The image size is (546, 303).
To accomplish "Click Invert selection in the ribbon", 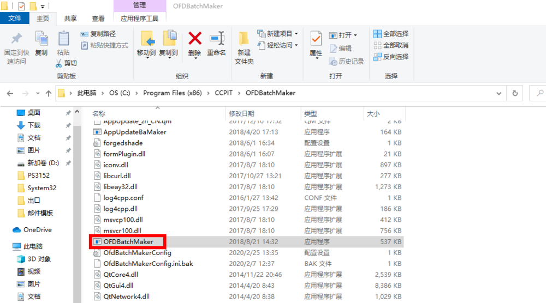I will 391,57.
